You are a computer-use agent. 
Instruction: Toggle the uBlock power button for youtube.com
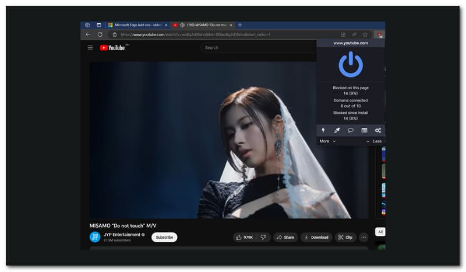pos(351,64)
